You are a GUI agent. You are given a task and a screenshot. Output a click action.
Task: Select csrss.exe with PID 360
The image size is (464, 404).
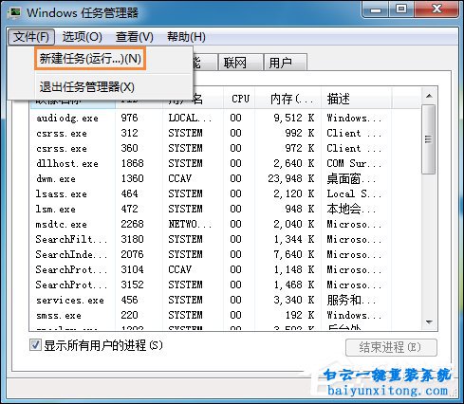[226, 148]
